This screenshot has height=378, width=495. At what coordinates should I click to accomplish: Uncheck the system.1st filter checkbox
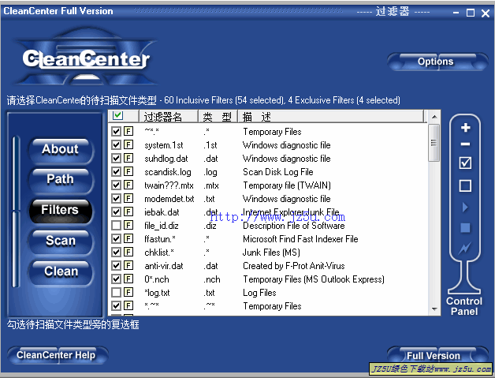(116, 144)
